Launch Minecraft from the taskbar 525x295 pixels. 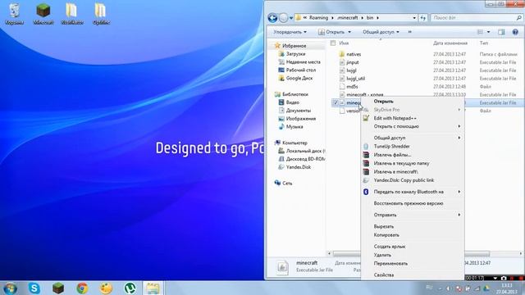(58, 288)
